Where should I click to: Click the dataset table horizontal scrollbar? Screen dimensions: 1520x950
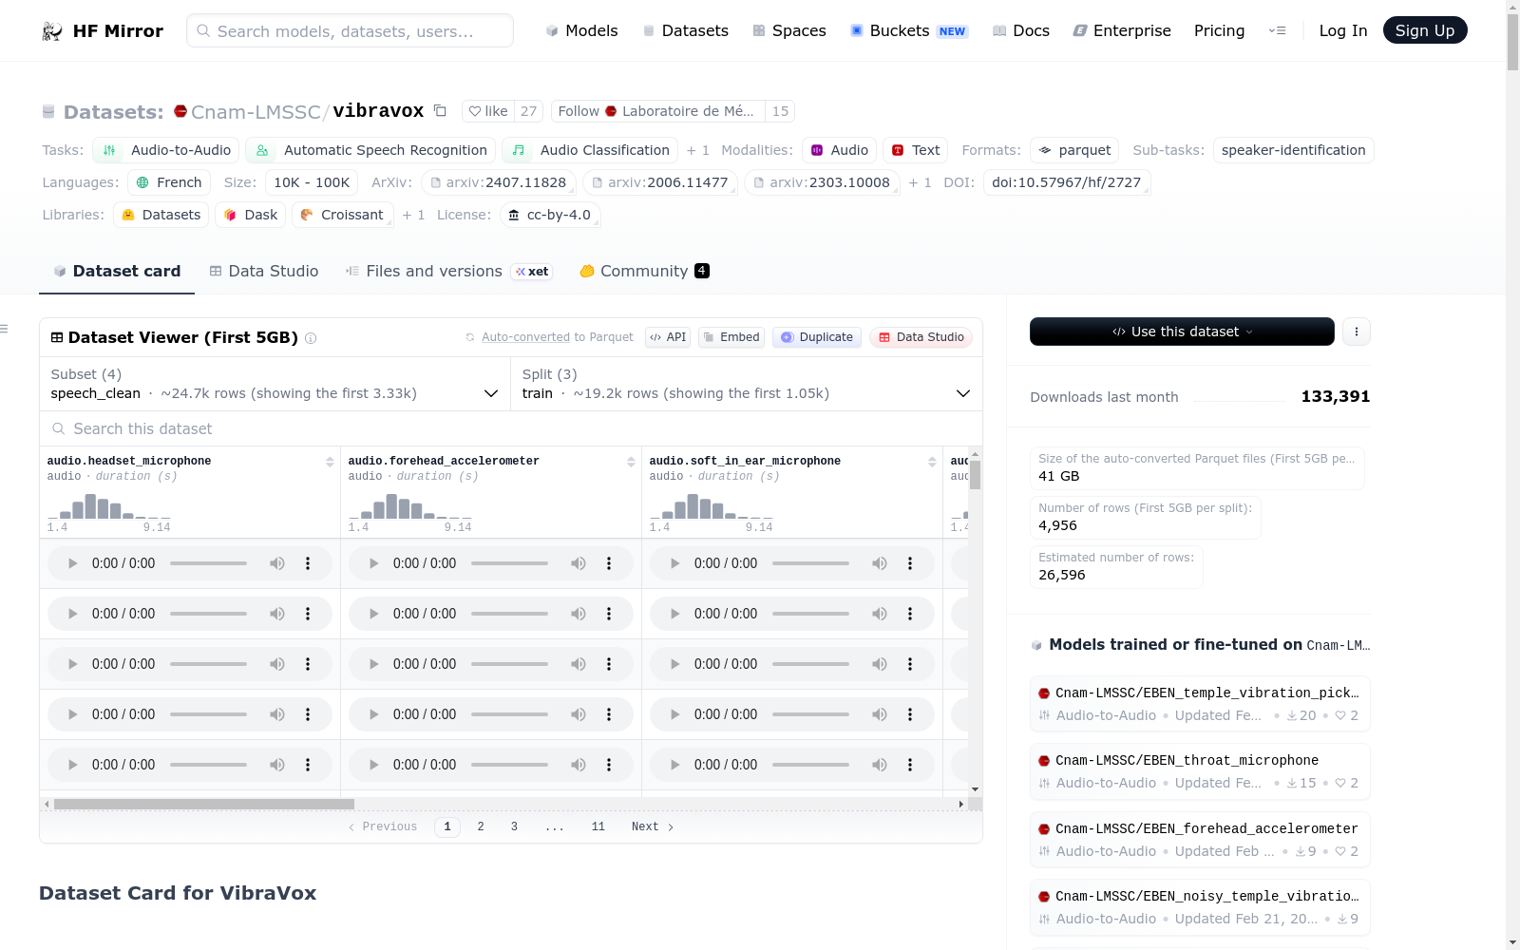point(204,804)
